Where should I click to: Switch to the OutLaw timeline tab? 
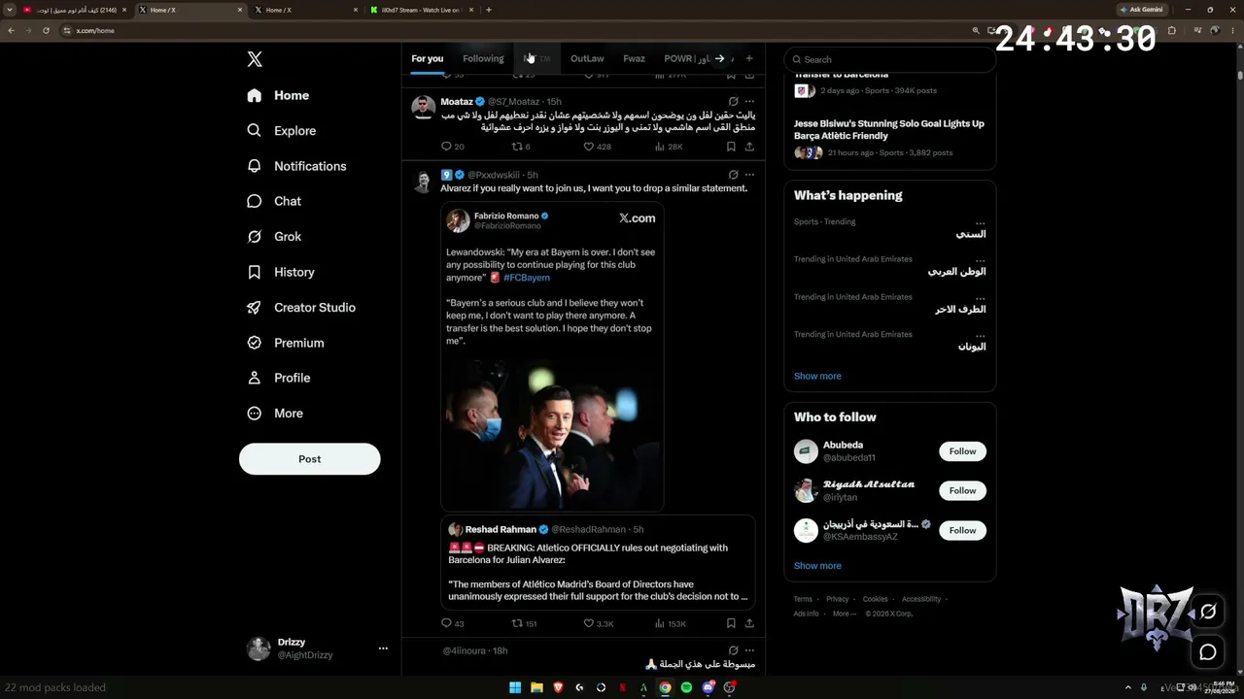587,58
